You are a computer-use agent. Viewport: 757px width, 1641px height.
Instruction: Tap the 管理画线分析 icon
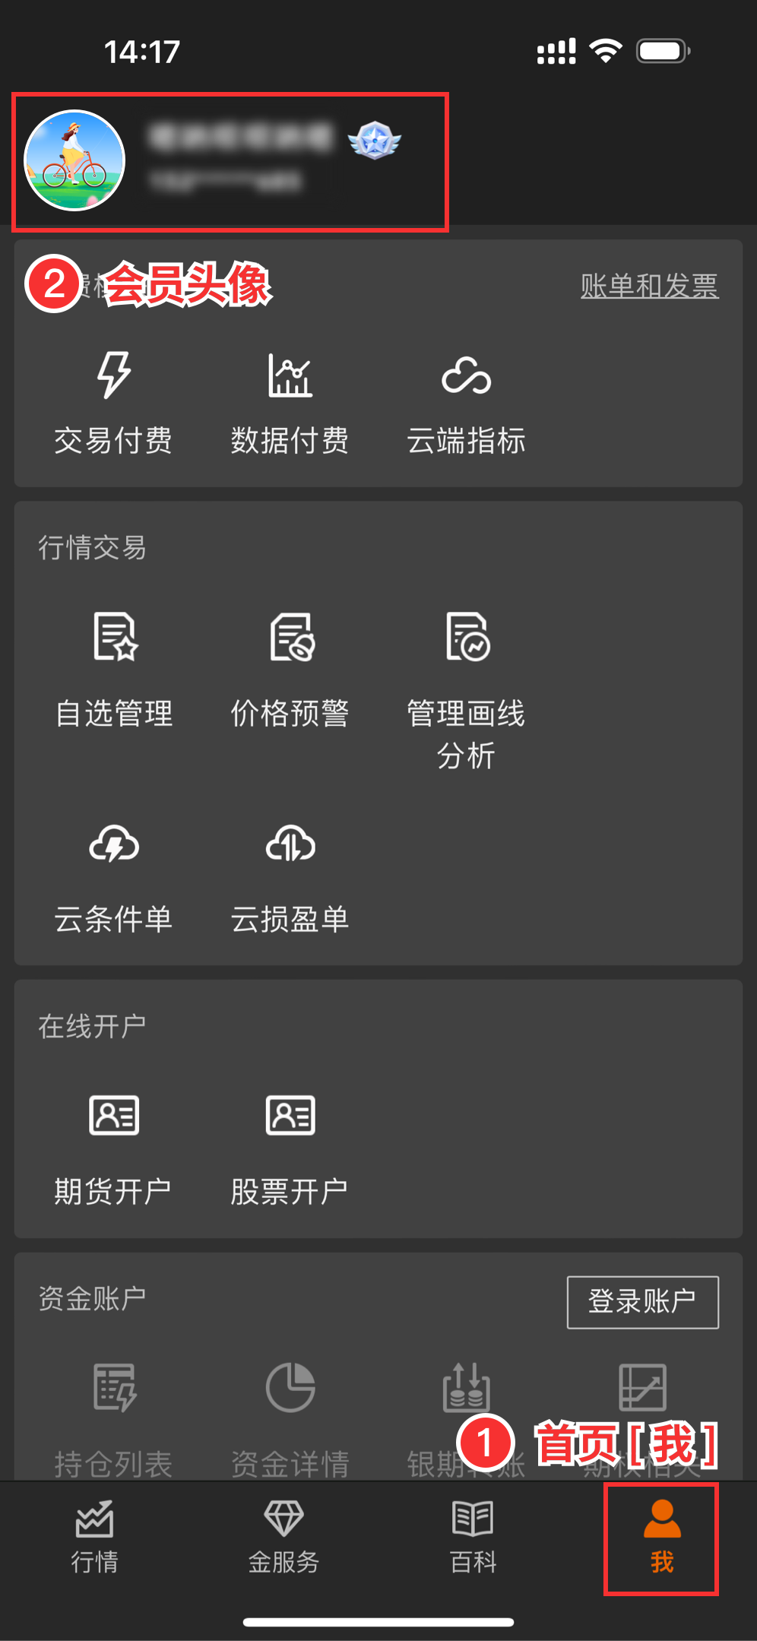click(x=467, y=637)
